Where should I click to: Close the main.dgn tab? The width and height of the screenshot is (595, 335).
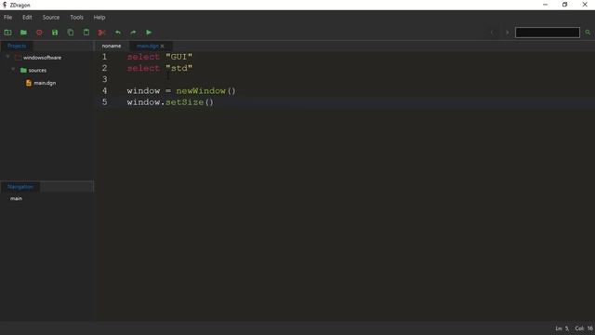pyautogui.click(x=163, y=46)
